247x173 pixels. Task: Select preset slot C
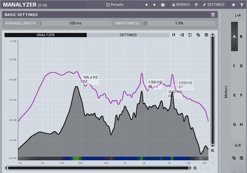[x=234, y=66]
